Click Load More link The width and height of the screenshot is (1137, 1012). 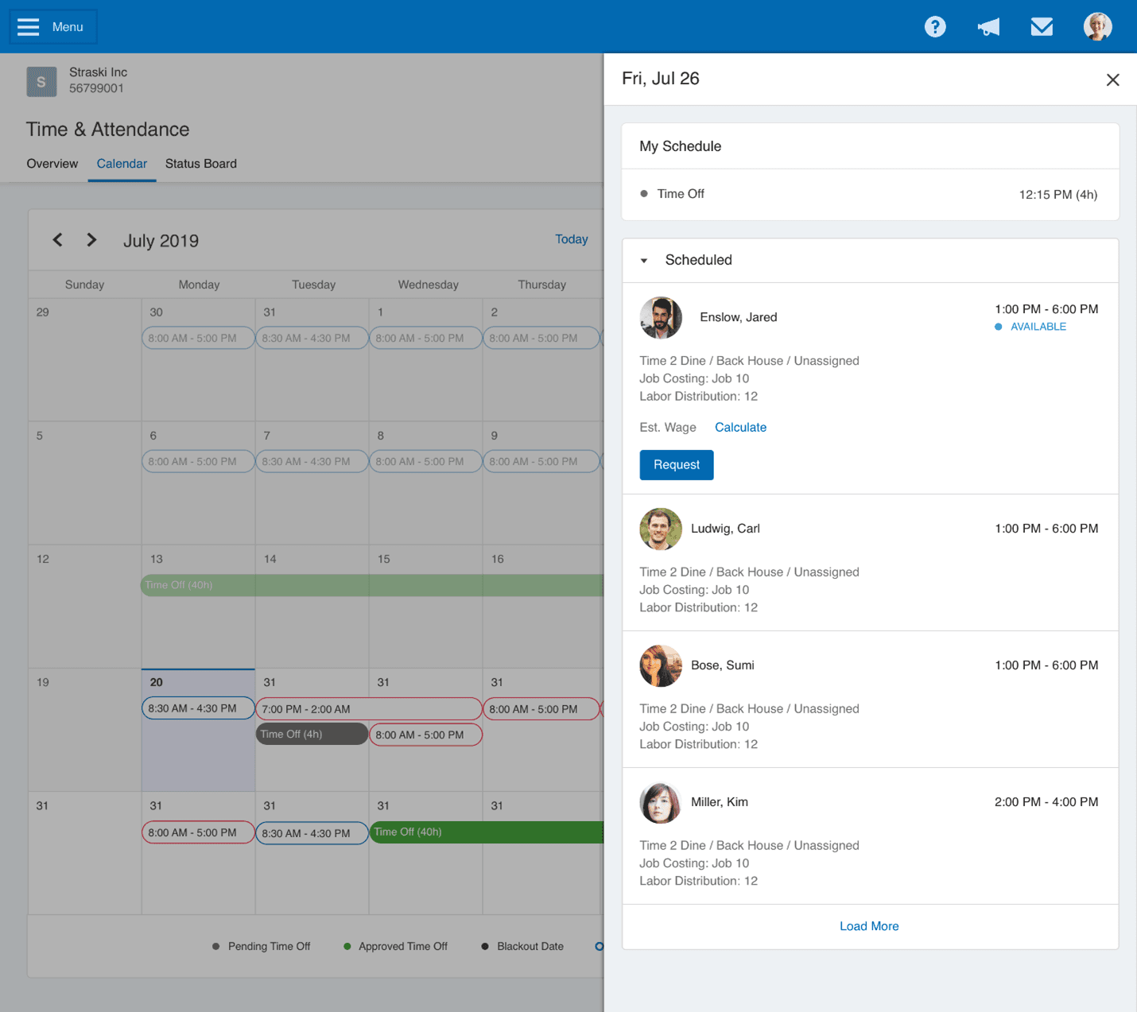pyautogui.click(x=869, y=926)
